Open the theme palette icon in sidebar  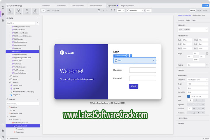coord(3,20)
